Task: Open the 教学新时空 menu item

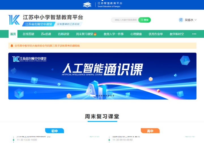Action: [x=177, y=34]
